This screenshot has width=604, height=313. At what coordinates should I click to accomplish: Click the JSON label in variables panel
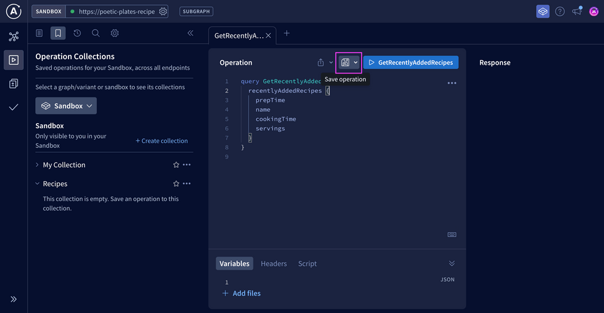pyautogui.click(x=447, y=280)
